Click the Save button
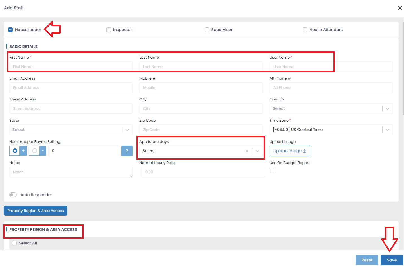 [x=392, y=260]
